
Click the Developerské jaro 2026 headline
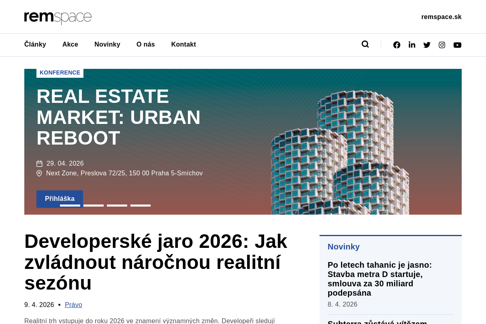[x=156, y=262]
